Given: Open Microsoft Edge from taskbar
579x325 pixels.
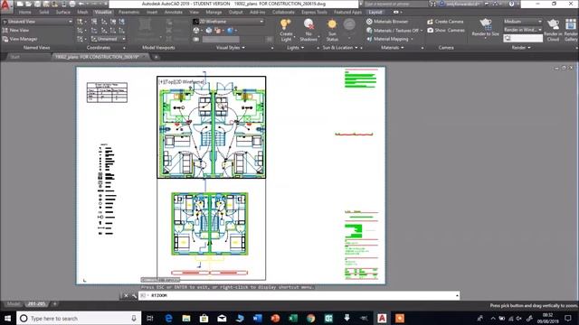Looking at the screenshot, I should (x=168, y=318).
